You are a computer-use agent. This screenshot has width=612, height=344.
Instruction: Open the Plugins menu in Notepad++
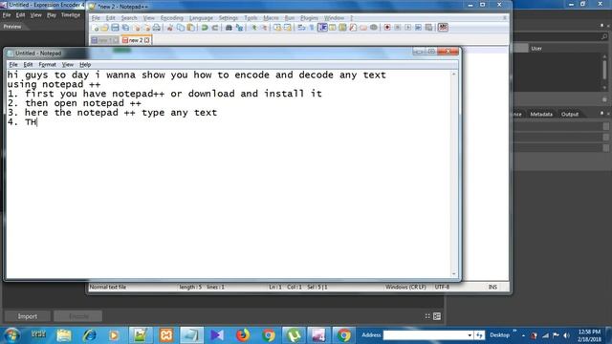pos(309,18)
